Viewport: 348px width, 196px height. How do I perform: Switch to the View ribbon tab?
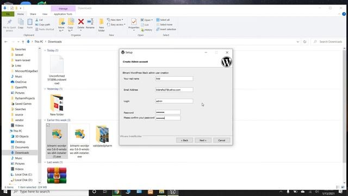coord(45,14)
